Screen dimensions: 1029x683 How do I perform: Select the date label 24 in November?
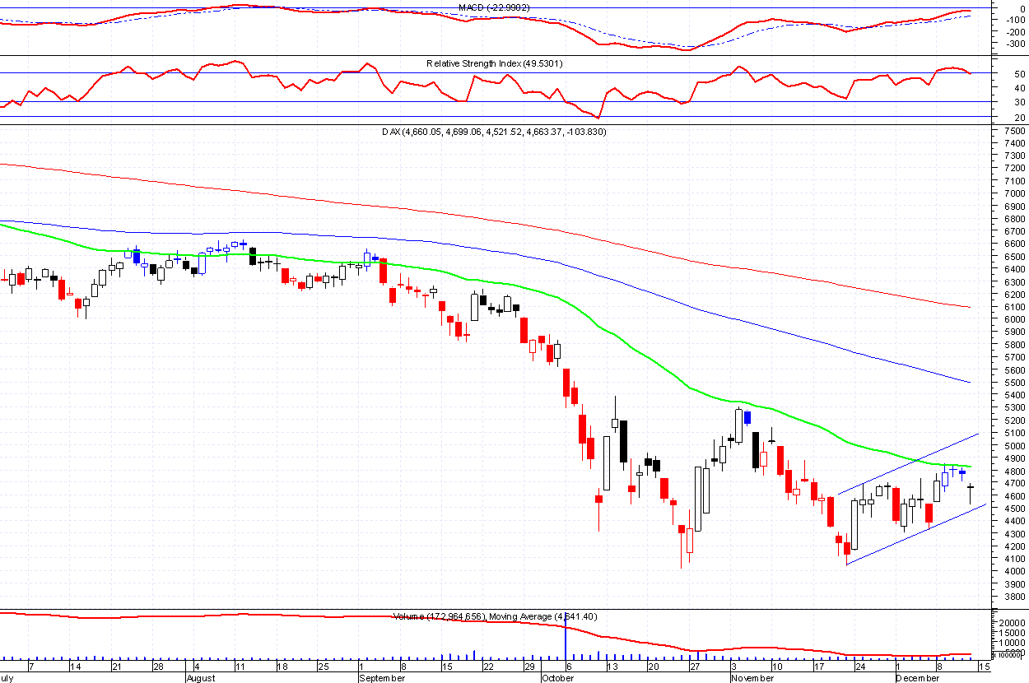[x=859, y=667]
